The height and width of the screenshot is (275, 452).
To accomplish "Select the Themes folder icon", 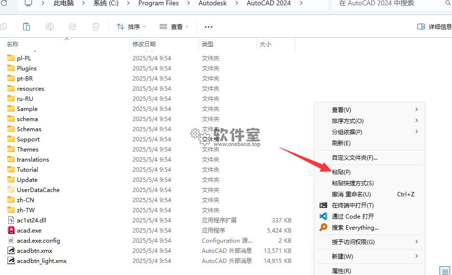I will pyautogui.click(x=11, y=149).
